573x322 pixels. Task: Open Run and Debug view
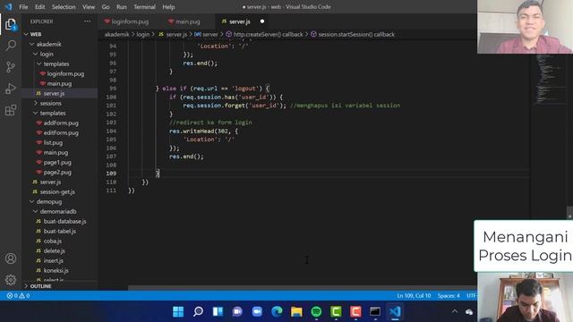pyautogui.click(x=11, y=89)
